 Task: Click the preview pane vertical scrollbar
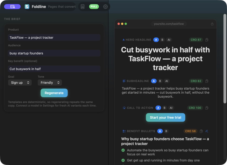point(225,58)
